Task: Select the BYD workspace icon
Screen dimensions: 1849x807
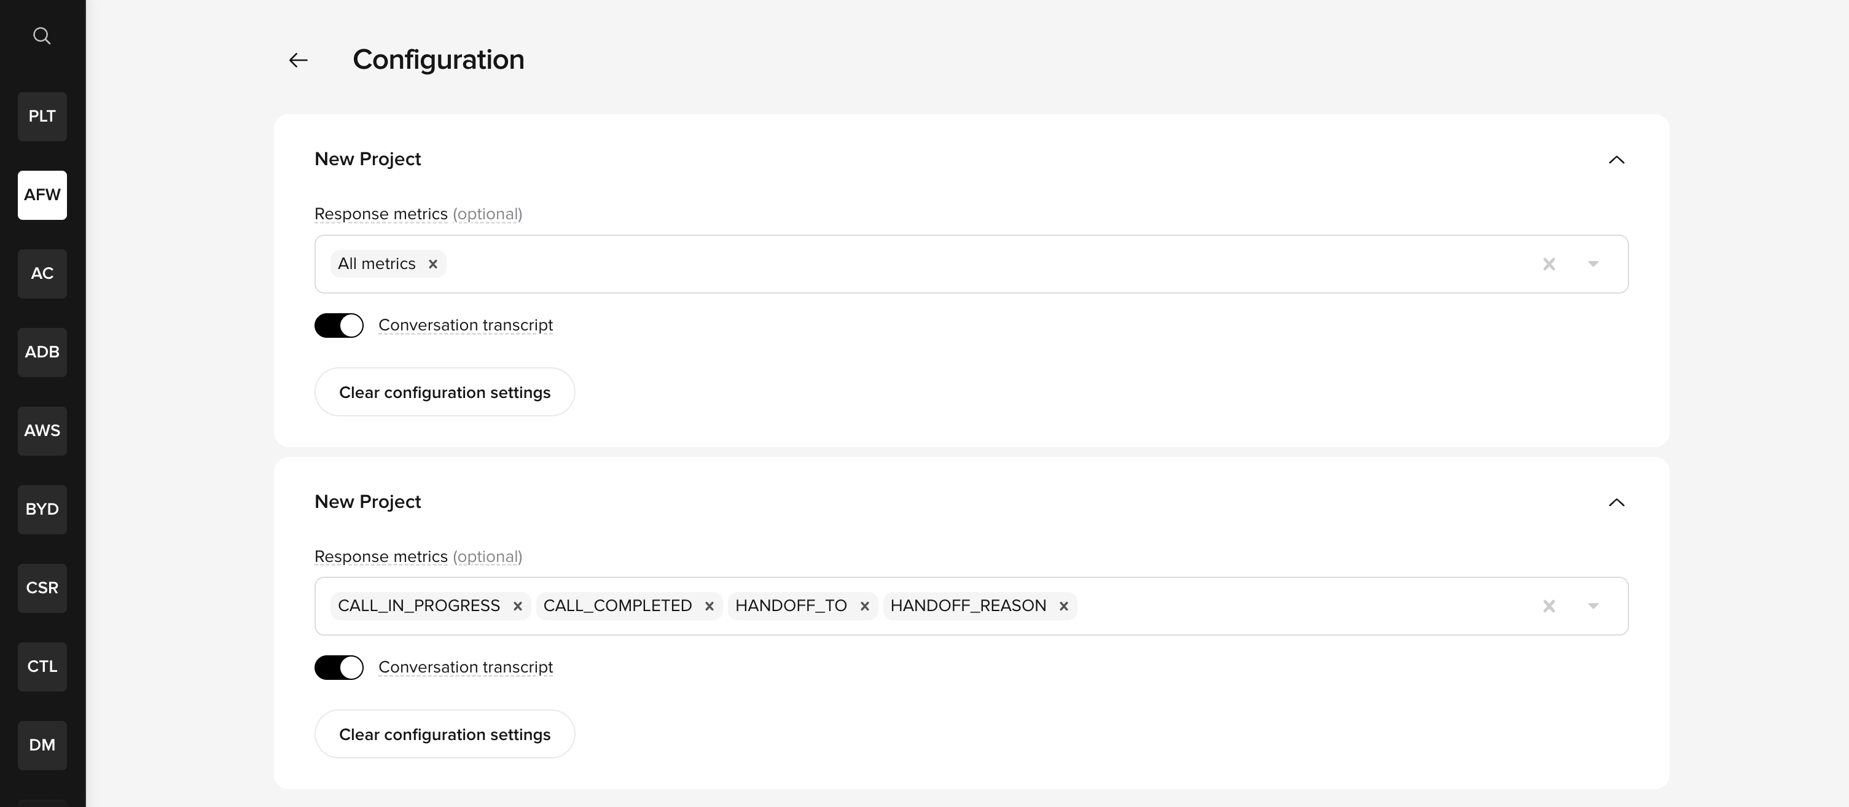Action: pyautogui.click(x=42, y=509)
